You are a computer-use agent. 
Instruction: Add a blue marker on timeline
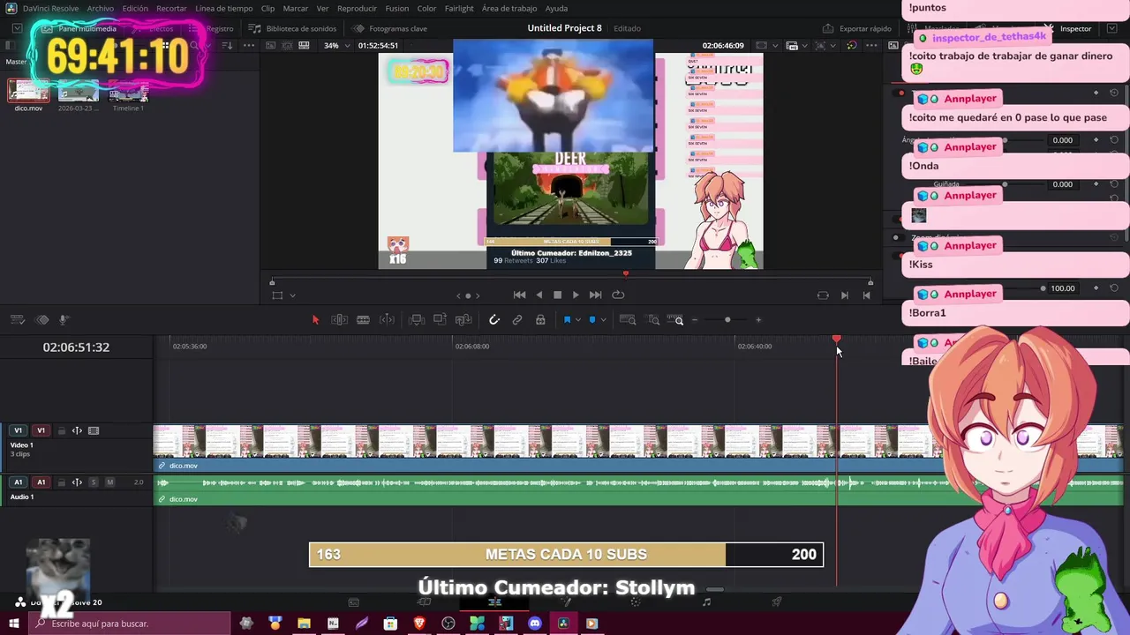592,320
